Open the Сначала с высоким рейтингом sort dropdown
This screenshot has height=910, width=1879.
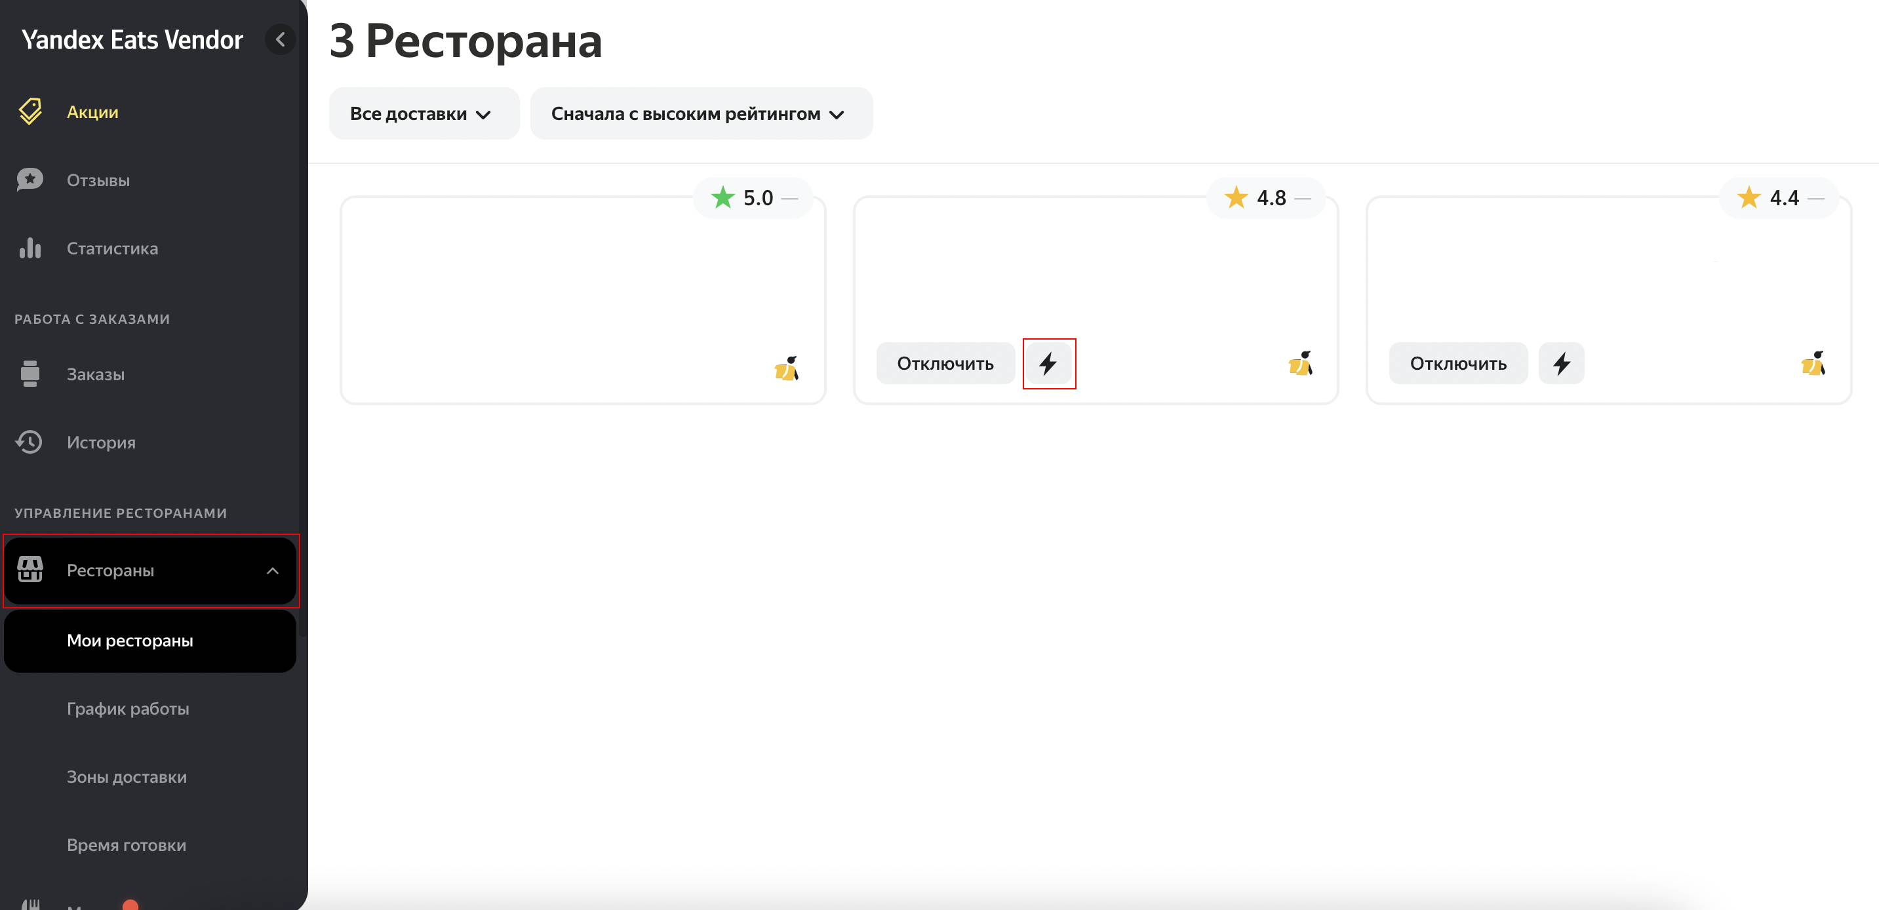click(700, 114)
